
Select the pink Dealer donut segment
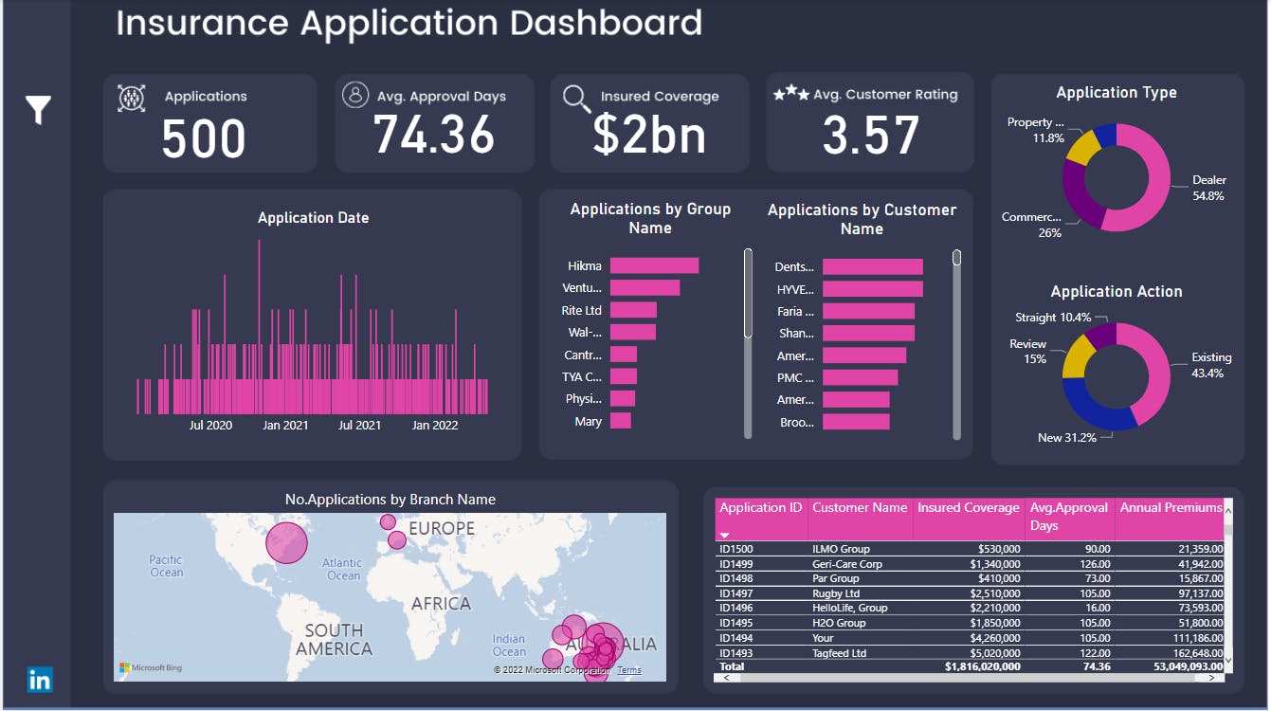point(1159,186)
